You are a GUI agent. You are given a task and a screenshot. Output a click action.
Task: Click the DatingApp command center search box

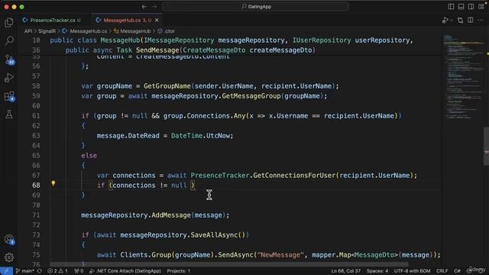256,7
